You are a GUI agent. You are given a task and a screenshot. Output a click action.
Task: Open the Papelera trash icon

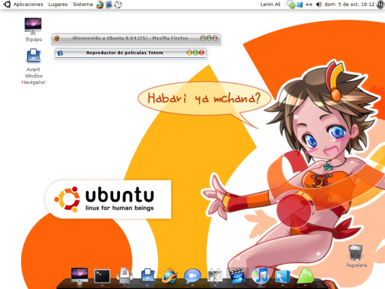(356, 256)
